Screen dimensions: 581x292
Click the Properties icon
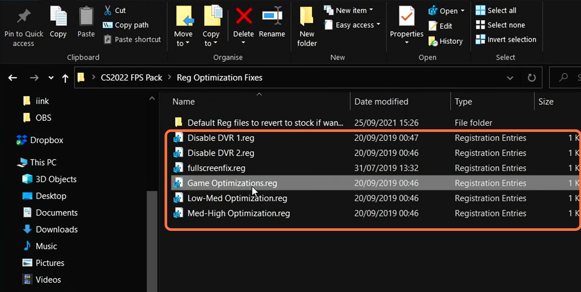click(x=407, y=16)
